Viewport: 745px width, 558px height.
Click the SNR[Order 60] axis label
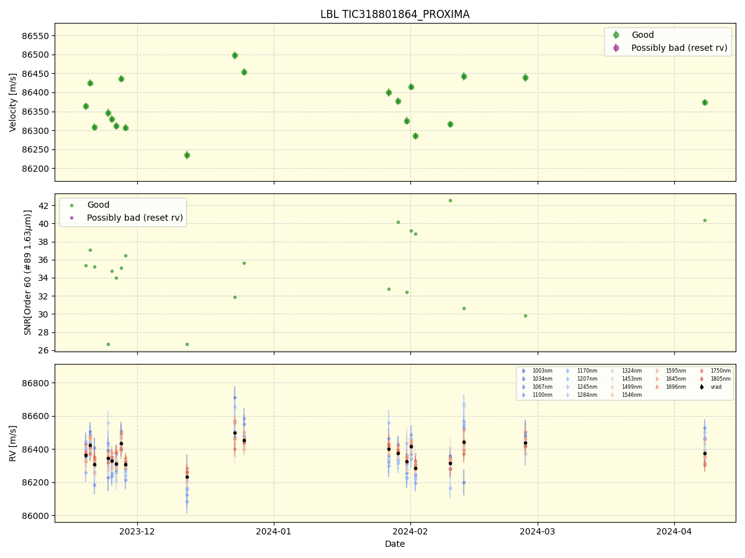(28, 272)
